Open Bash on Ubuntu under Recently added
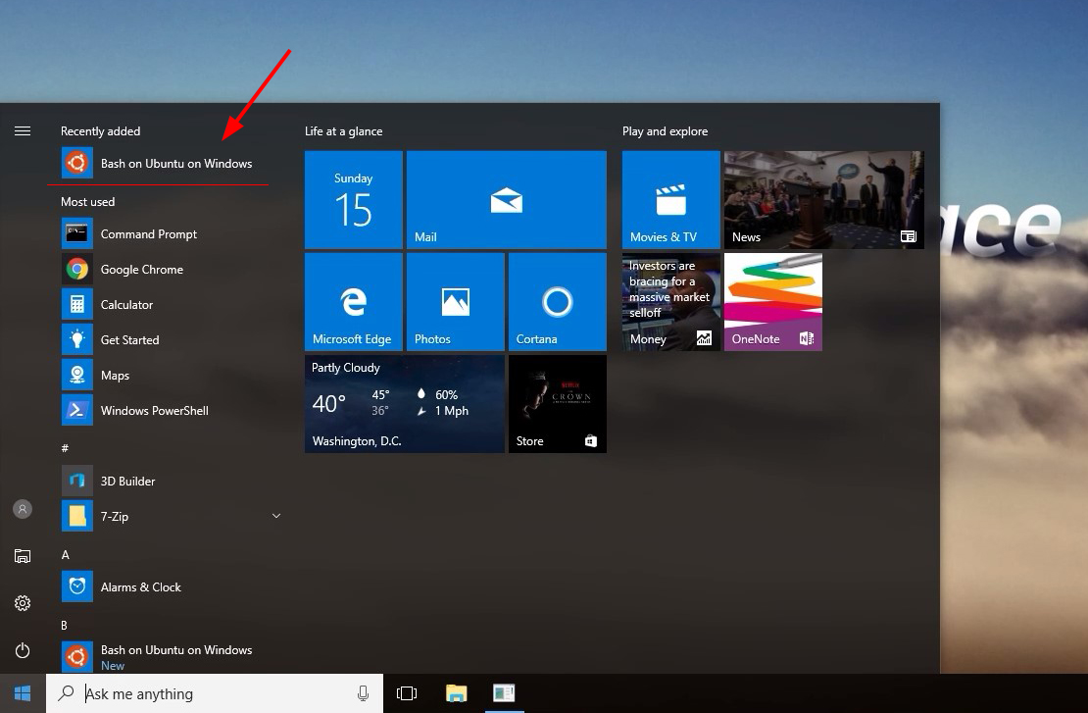This screenshot has height=713, width=1088. (x=170, y=164)
